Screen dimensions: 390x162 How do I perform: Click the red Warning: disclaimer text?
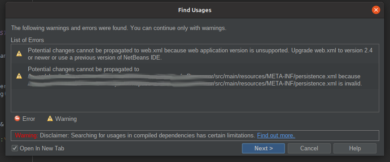pyautogui.click(x=26, y=136)
